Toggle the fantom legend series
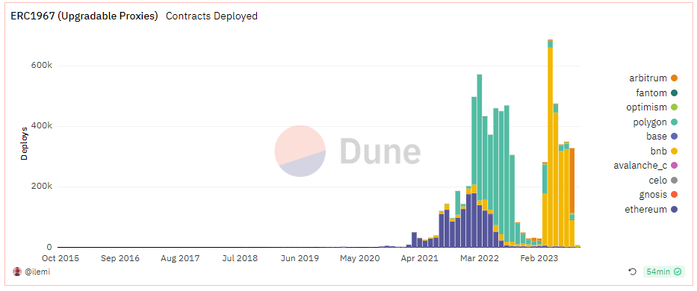The image size is (697, 291). point(657,93)
